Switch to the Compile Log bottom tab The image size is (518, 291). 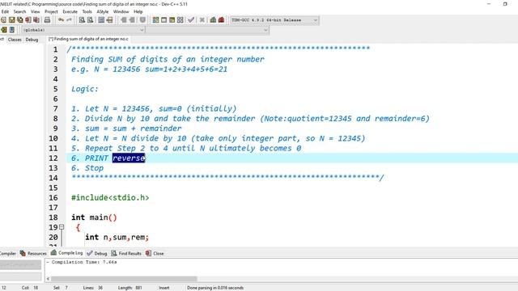pyautogui.click(x=66, y=253)
